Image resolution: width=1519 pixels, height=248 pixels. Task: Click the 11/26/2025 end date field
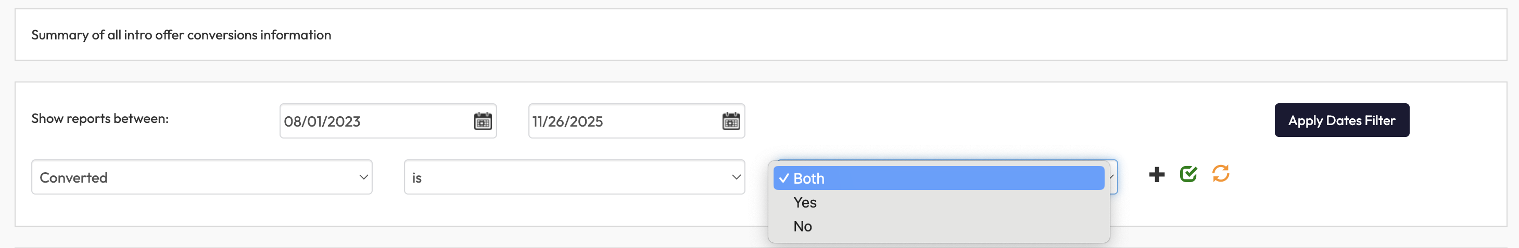click(x=619, y=121)
